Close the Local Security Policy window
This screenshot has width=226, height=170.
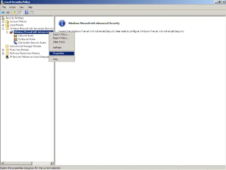pyautogui.click(x=223, y=2)
